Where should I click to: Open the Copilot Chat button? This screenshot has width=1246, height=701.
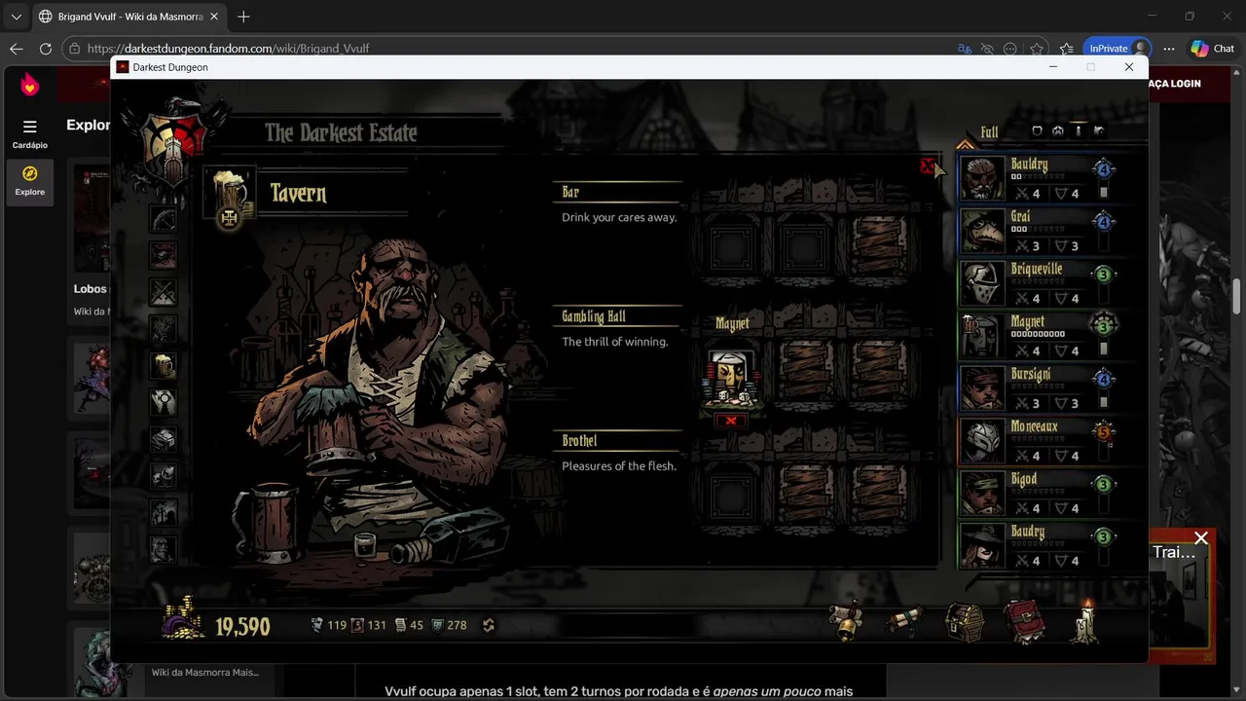[1213, 49]
